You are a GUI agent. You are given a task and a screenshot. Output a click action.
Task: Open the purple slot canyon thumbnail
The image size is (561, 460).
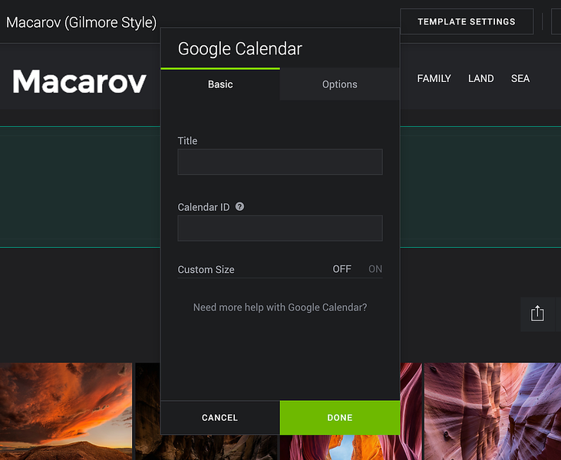click(x=493, y=412)
